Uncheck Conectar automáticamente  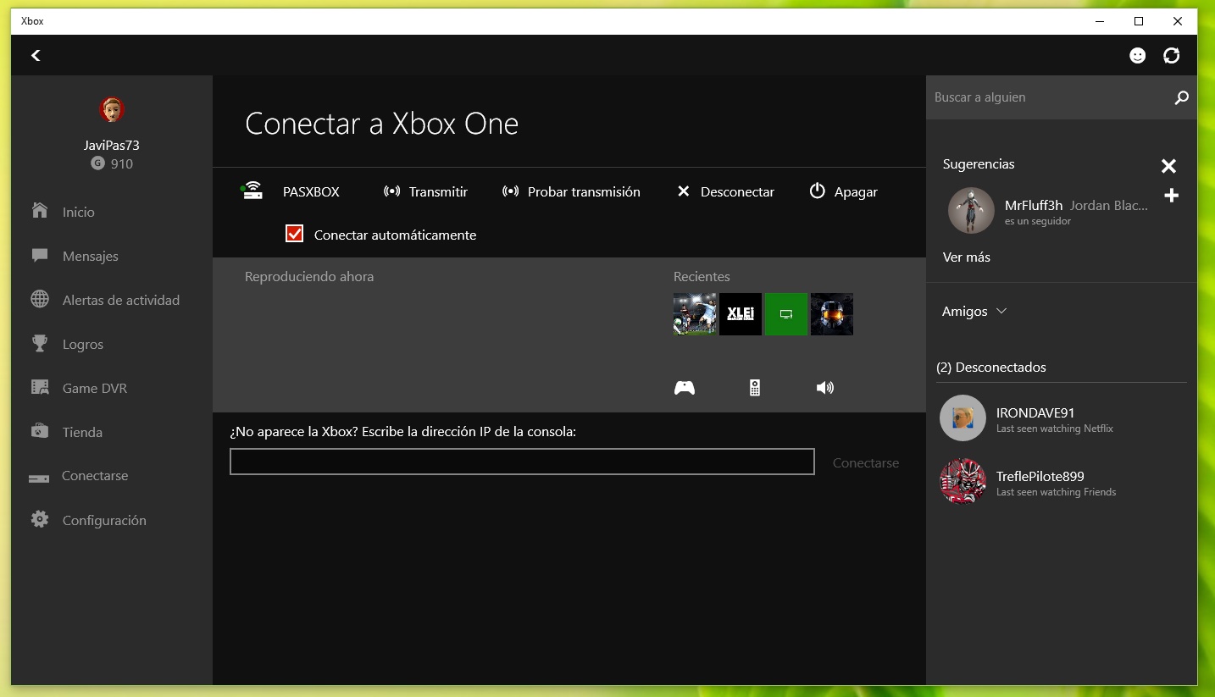coord(295,234)
